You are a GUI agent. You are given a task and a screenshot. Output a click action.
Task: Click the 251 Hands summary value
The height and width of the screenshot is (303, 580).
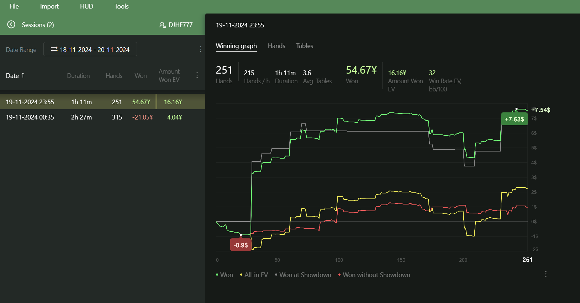click(224, 70)
